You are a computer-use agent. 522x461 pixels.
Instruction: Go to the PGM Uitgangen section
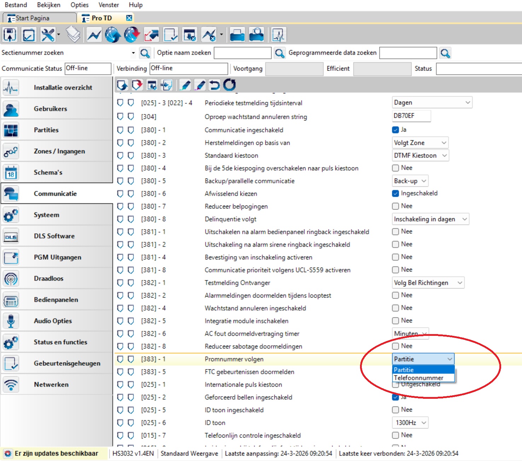point(57,257)
